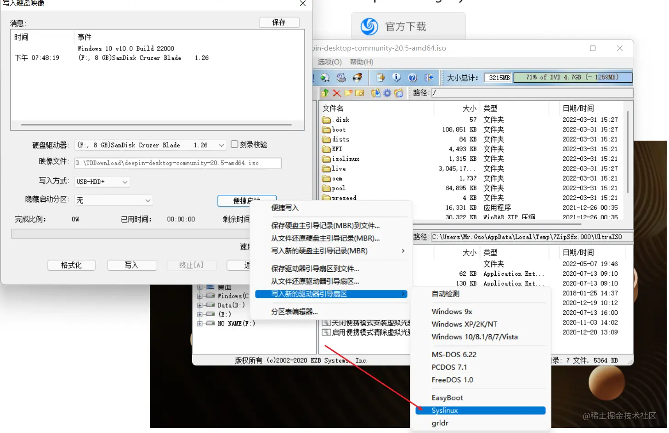The width and height of the screenshot is (669, 433).
Task: Click the Data(D:) drive icon in the tree
Action: (210, 305)
